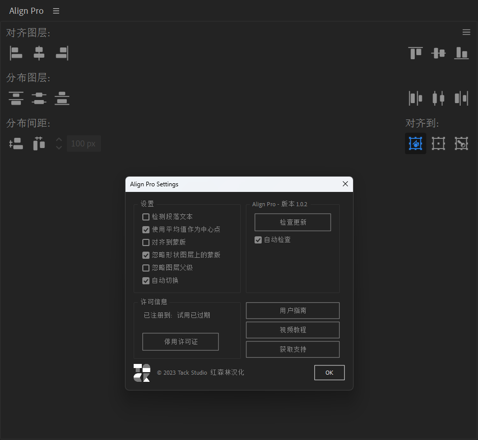Screen dimensions: 478x440
Task: Increase spacing value with up arrow
Action: click(x=59, y=139)
